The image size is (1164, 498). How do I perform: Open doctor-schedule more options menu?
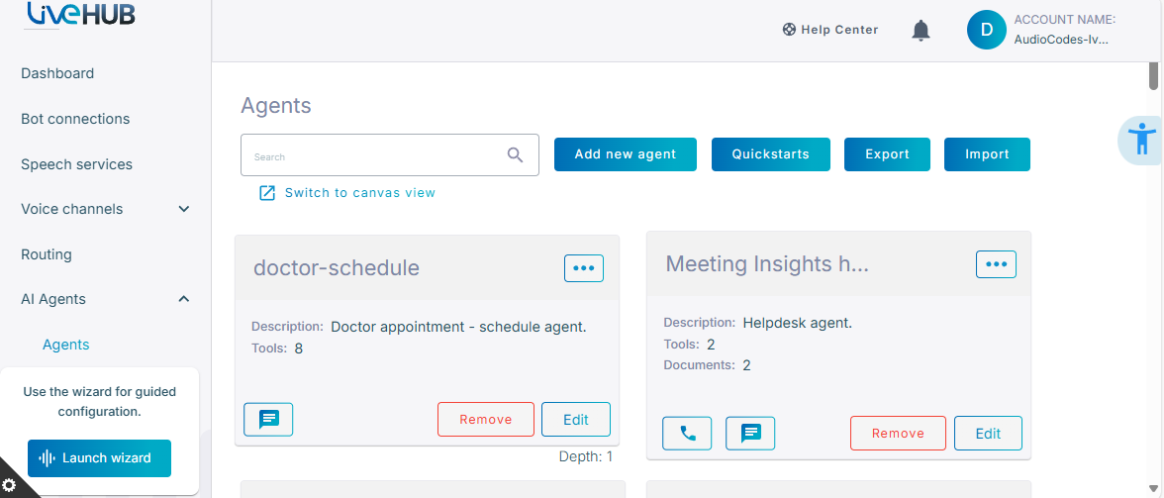click(584, 268)
